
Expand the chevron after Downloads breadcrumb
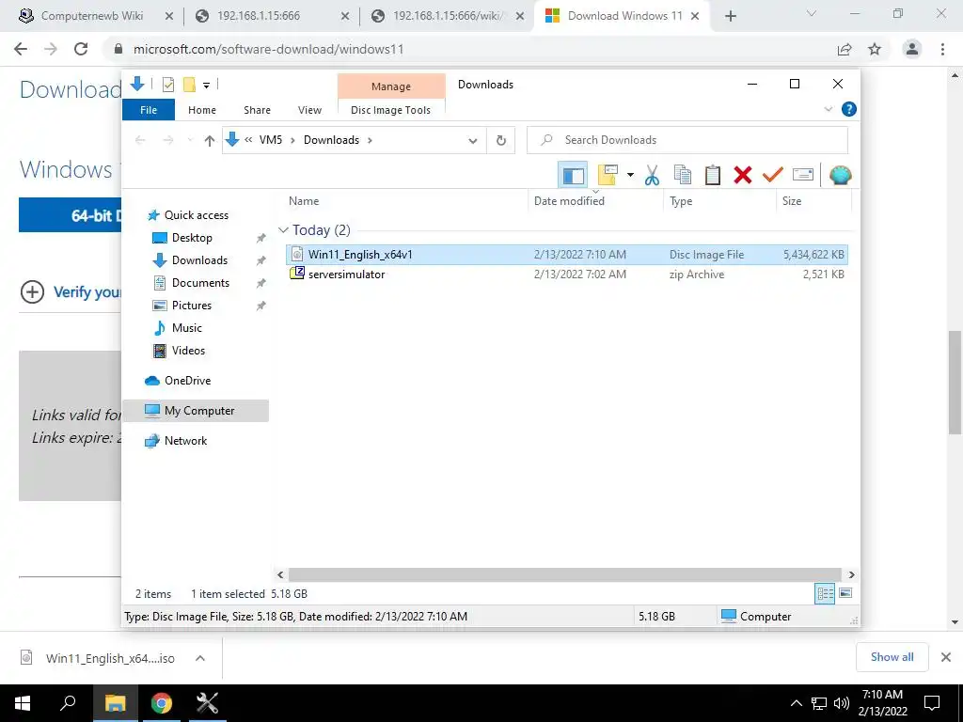(370, 141)
